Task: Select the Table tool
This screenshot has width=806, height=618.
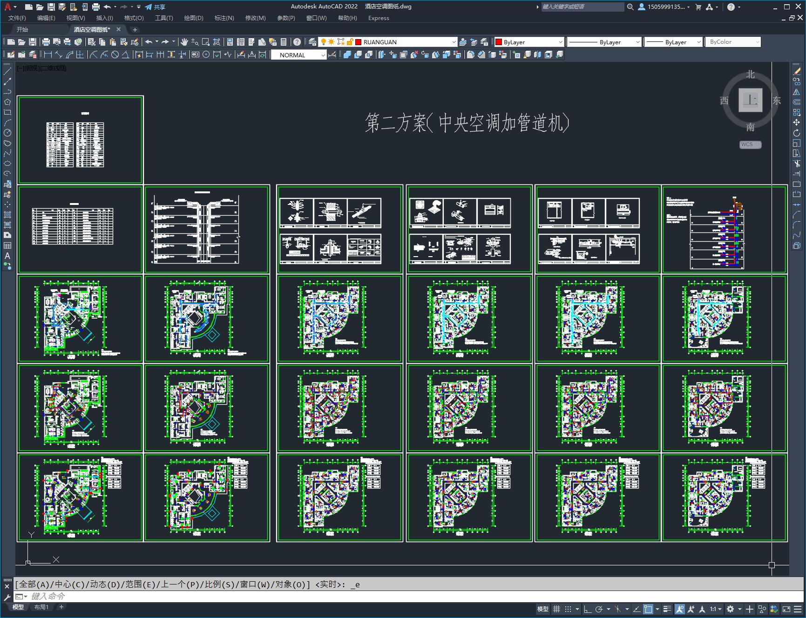Action: 7,245
